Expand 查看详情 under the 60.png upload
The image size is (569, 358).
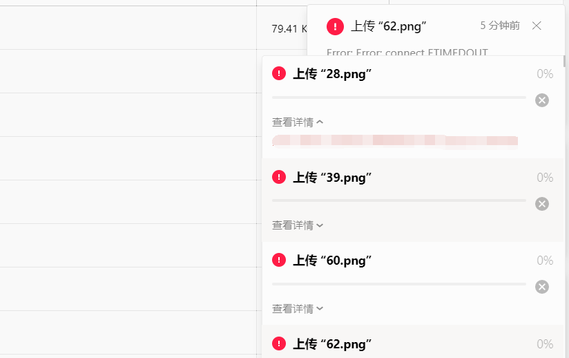[298, 309]
